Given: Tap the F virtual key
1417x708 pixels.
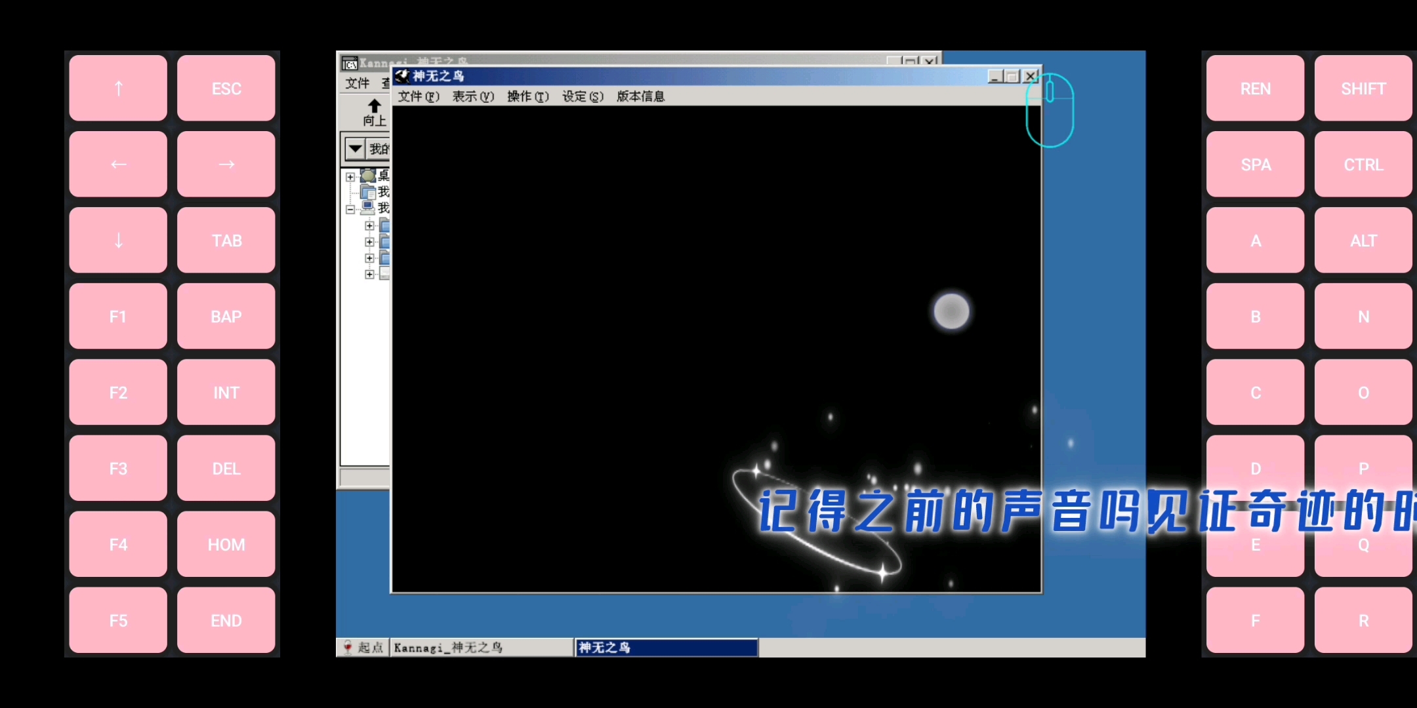Looking at the screenshot, I should [1256, 620].
